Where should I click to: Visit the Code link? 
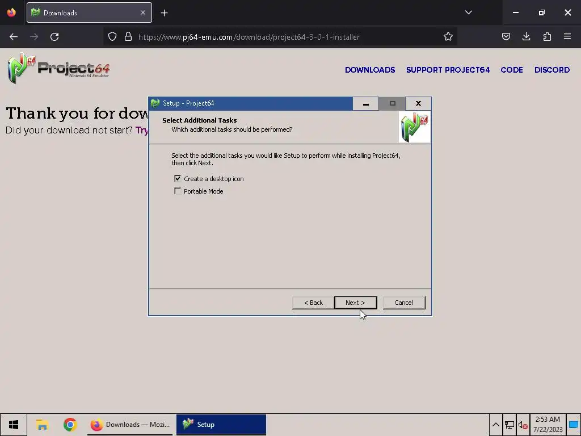(x=512, y=70)
